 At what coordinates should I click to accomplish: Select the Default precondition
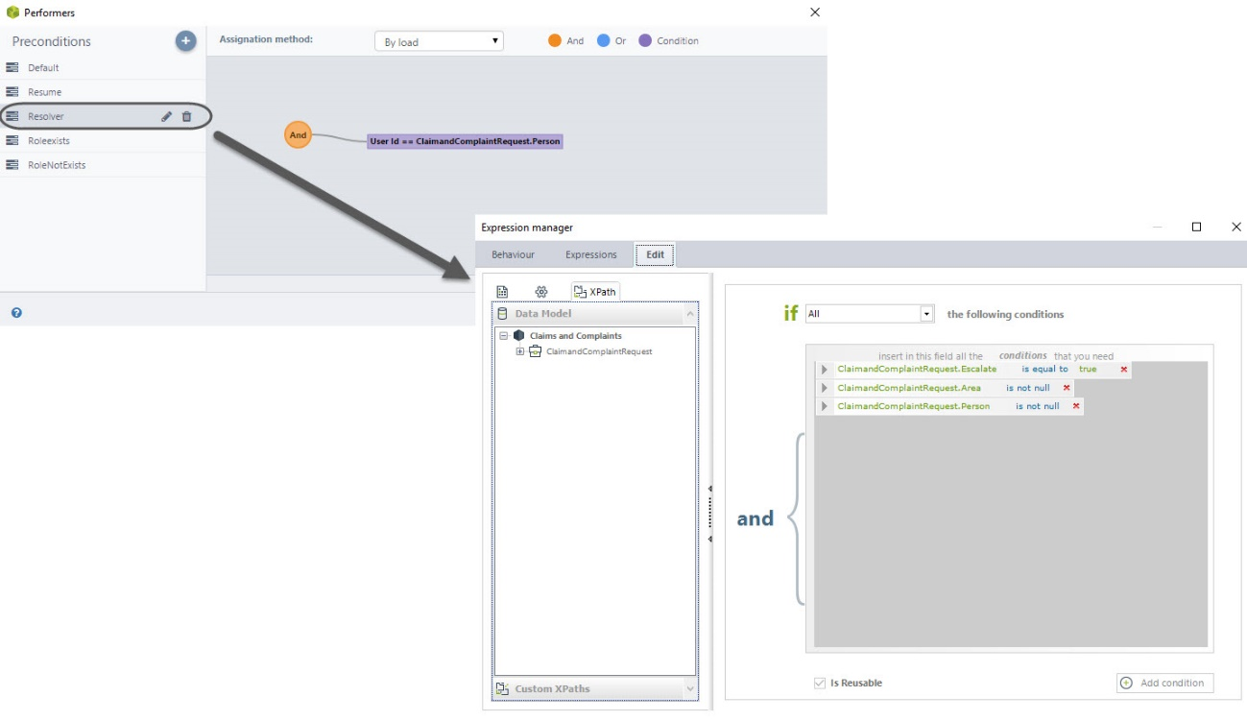click(103, 67)
